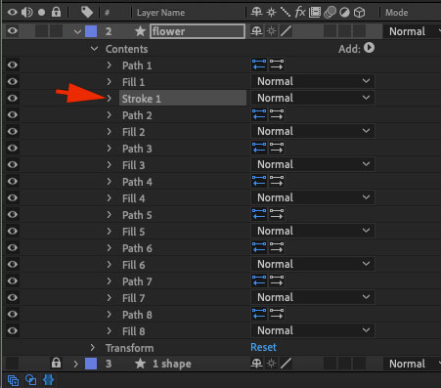Reset the Transform properties

point(263,347)
